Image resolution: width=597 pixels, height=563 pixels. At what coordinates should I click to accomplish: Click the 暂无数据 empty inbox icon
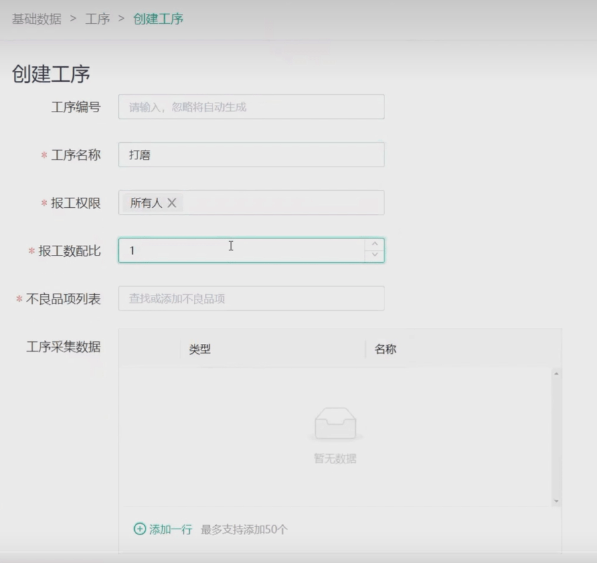(335, 424)
